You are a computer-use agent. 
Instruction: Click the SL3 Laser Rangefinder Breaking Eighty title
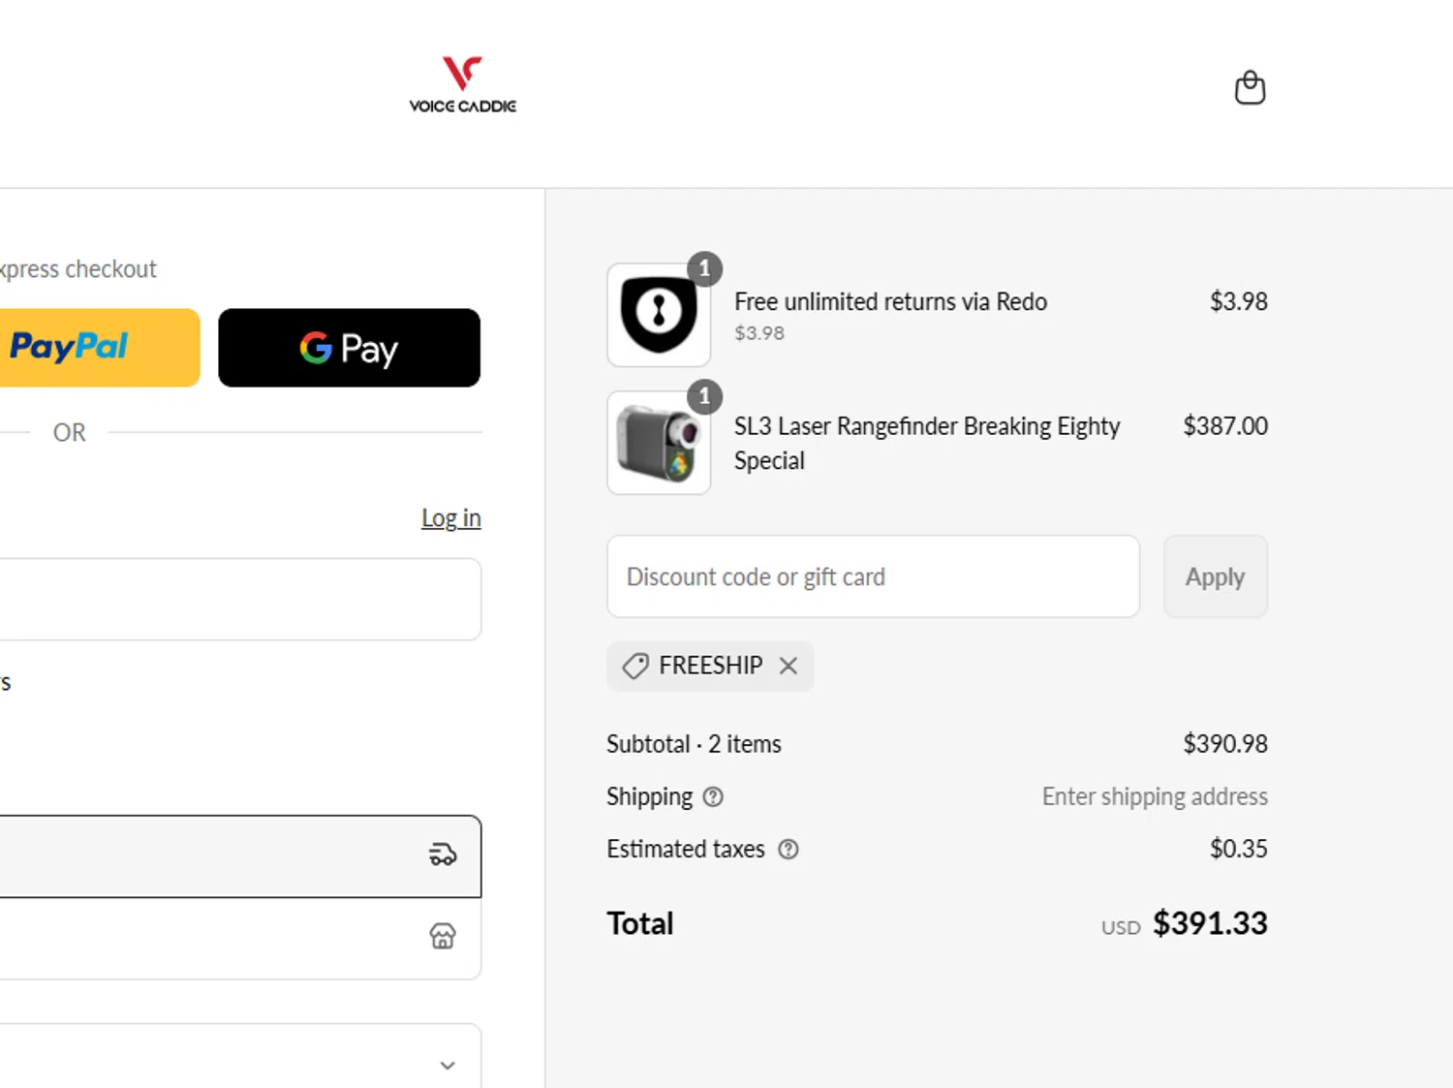click(x=927, y=443)
